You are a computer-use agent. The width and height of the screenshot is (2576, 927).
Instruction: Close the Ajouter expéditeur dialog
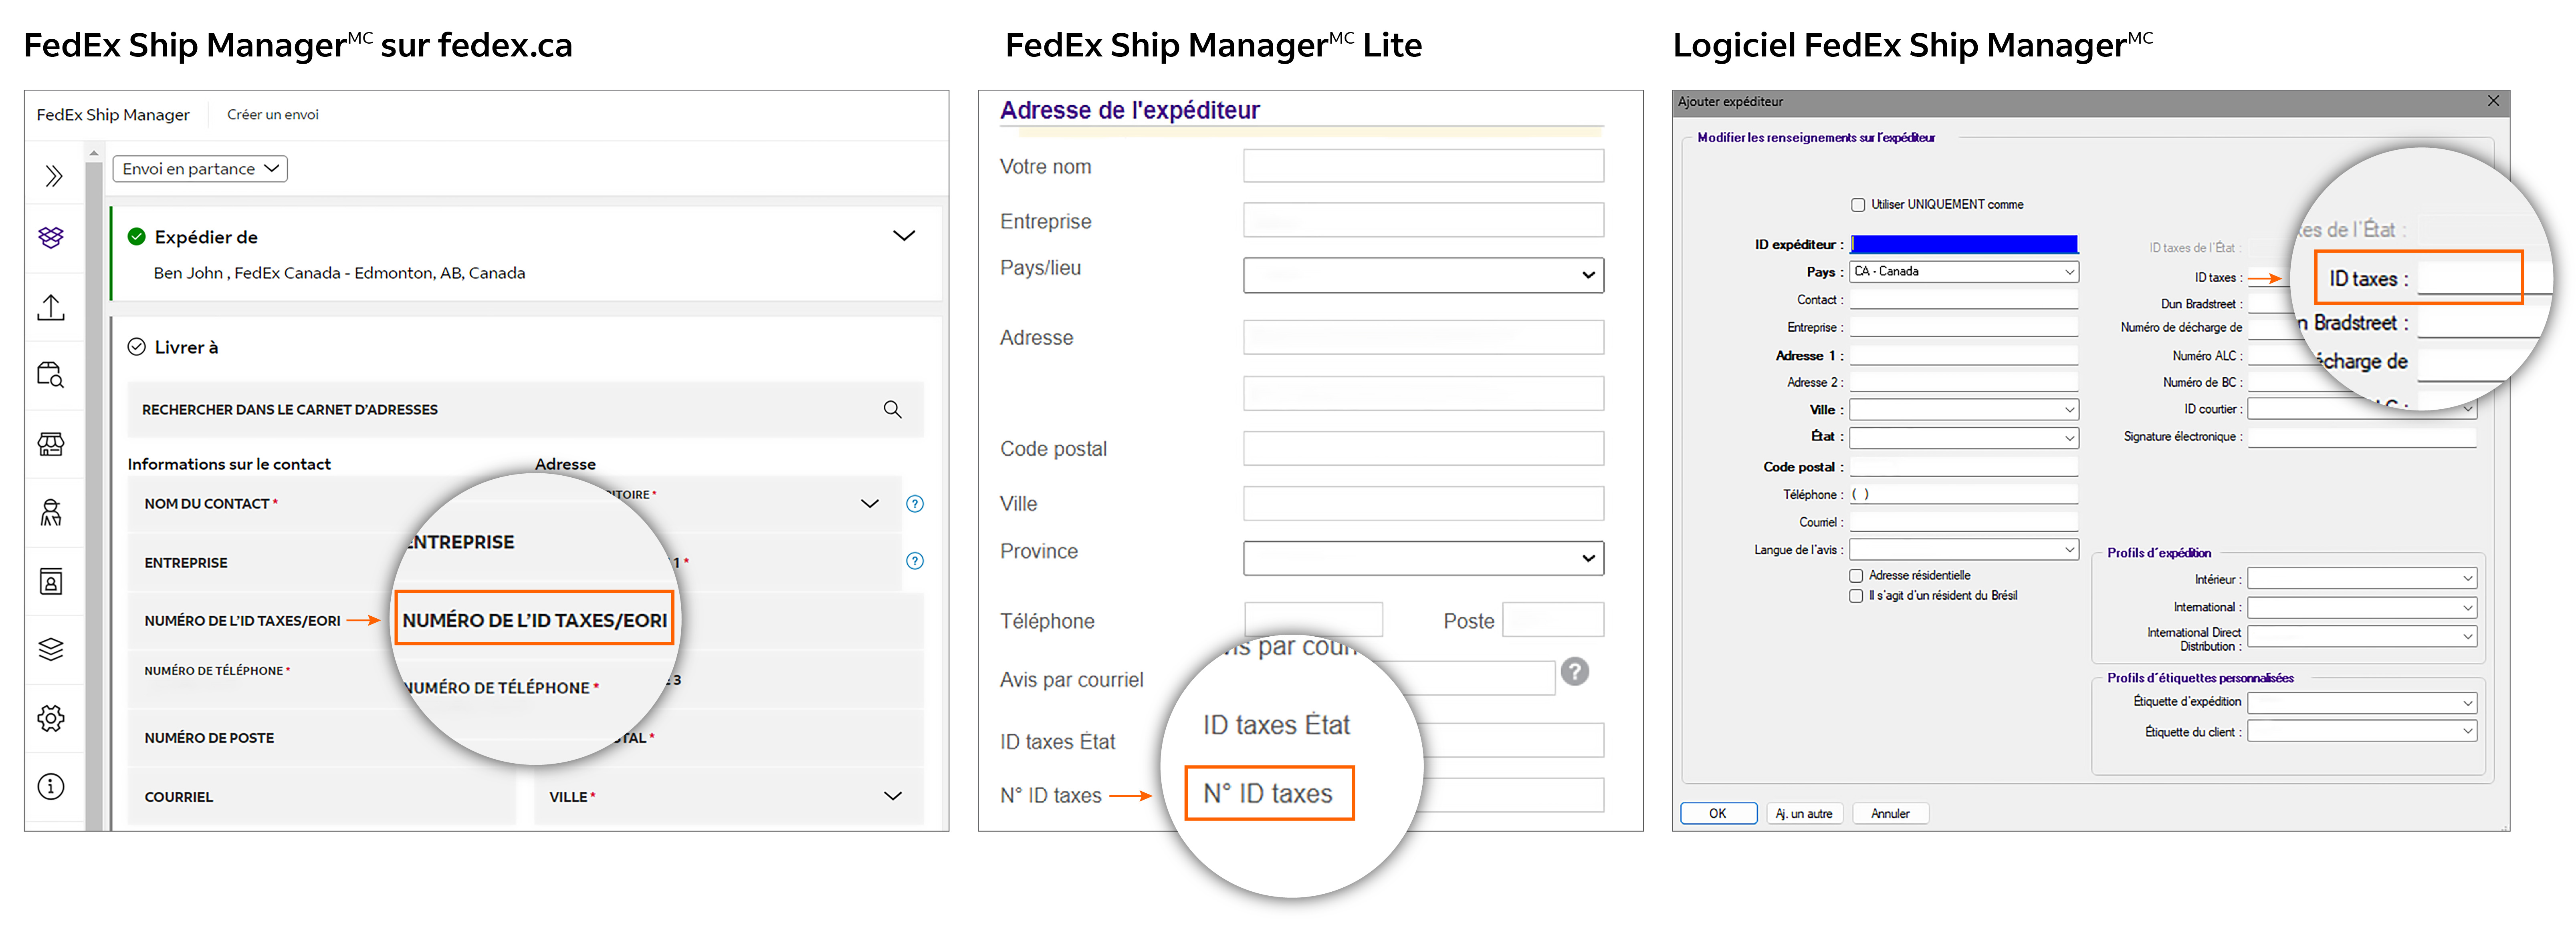tap(2493, 101)
